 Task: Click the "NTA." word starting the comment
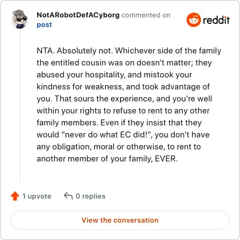(46, 50)
